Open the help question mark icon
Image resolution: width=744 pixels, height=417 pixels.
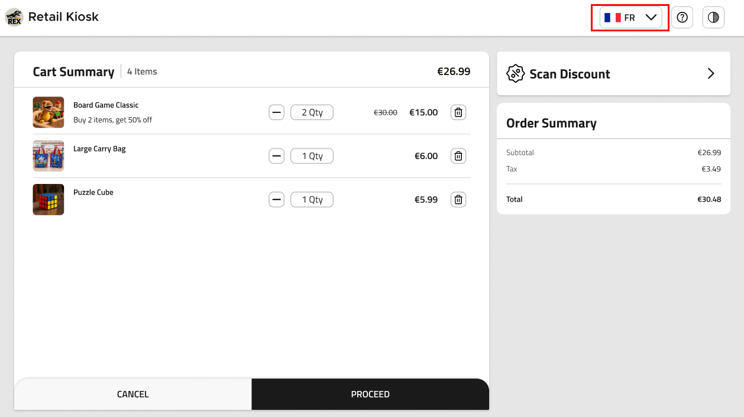click(682, 18)
